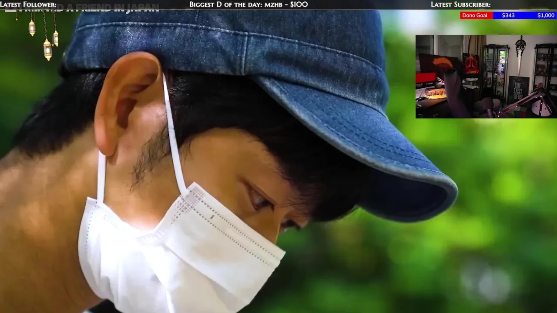557x313 pixels.
Task: Click 'Biggest D of the day: mzhb - $100' text
Action: [x=248, y=4]
